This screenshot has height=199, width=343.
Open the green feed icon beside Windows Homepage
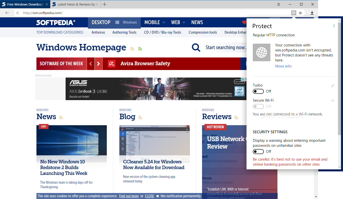pos(140,49)
